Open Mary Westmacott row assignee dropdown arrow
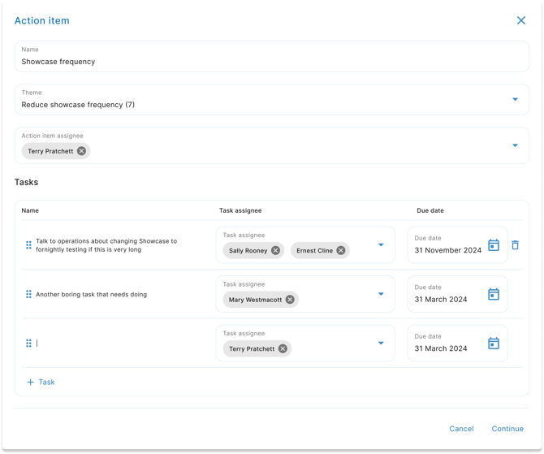 [381, 294]
